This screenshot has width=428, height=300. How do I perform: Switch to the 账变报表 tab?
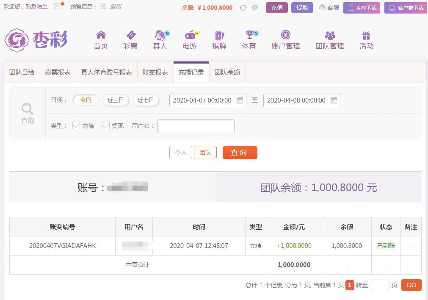155,72
